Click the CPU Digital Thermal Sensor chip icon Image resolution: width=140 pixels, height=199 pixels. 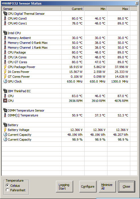point(5,14)
